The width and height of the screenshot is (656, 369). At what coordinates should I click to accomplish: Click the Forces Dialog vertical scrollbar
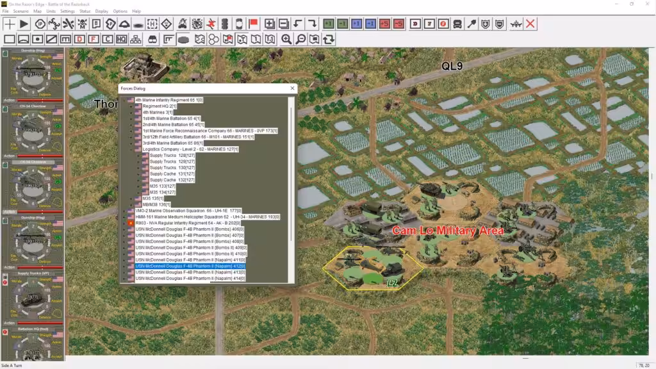click(x=291, y=190)
